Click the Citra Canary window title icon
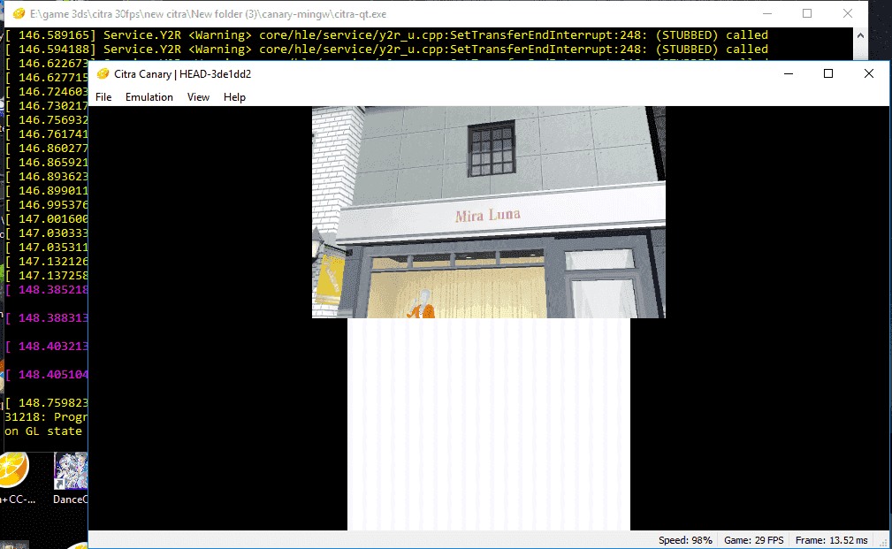The width and height of the screenshot is (892, 549). click(x=103, y=74)
